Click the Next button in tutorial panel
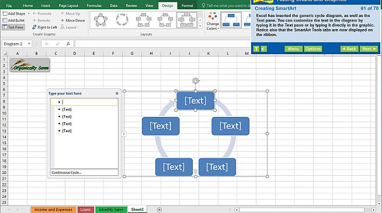The height and width of the screenshot is (213, 382). click(x=369, y=49)
